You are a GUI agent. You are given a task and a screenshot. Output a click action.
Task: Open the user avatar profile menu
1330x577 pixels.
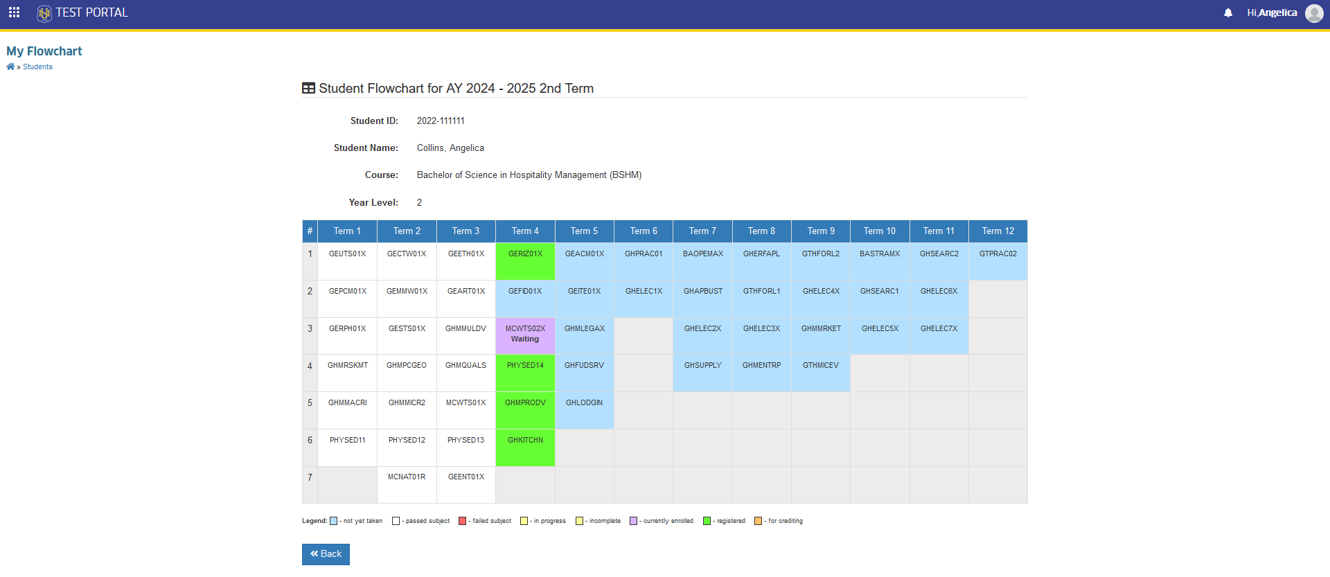pos(1314,13)
